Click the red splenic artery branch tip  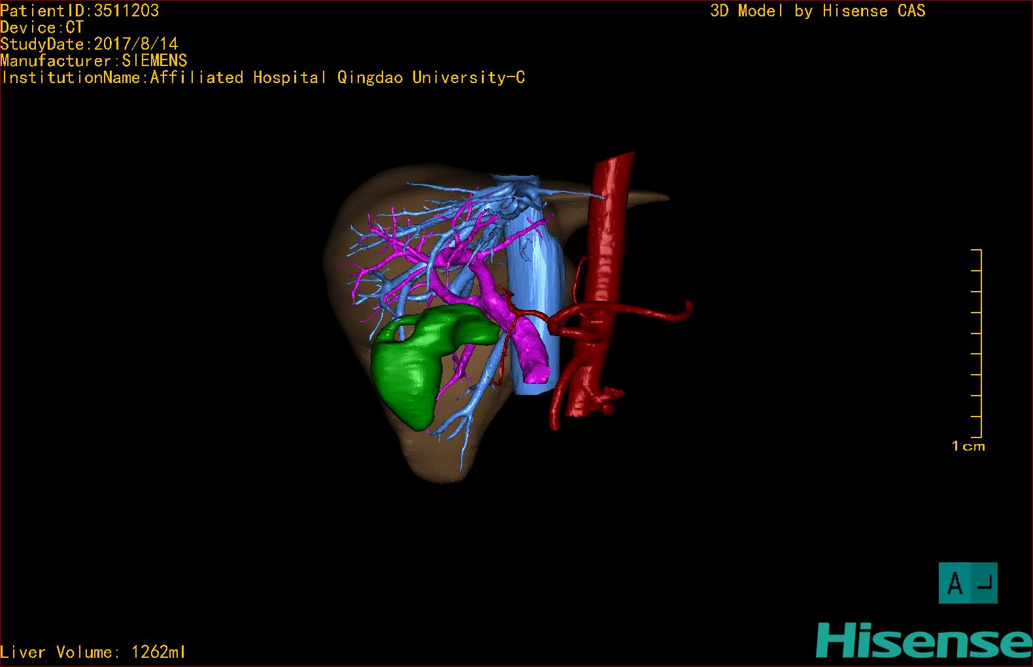tap(686, 309)
